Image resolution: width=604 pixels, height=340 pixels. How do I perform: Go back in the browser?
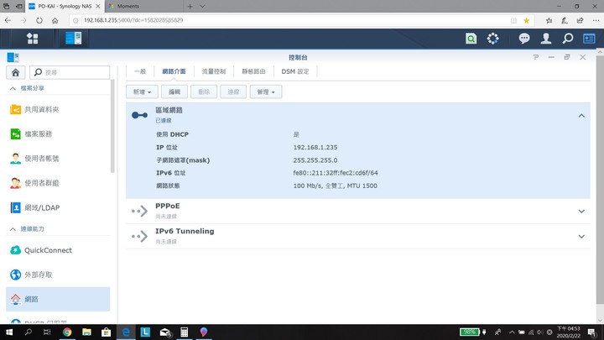[8, 20]
